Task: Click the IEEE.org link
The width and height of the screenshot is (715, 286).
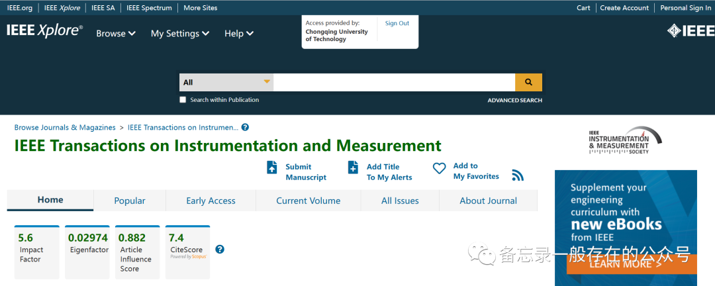Action: [20, 8]
